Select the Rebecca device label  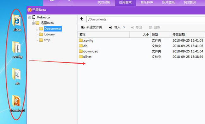pos(44,17)
